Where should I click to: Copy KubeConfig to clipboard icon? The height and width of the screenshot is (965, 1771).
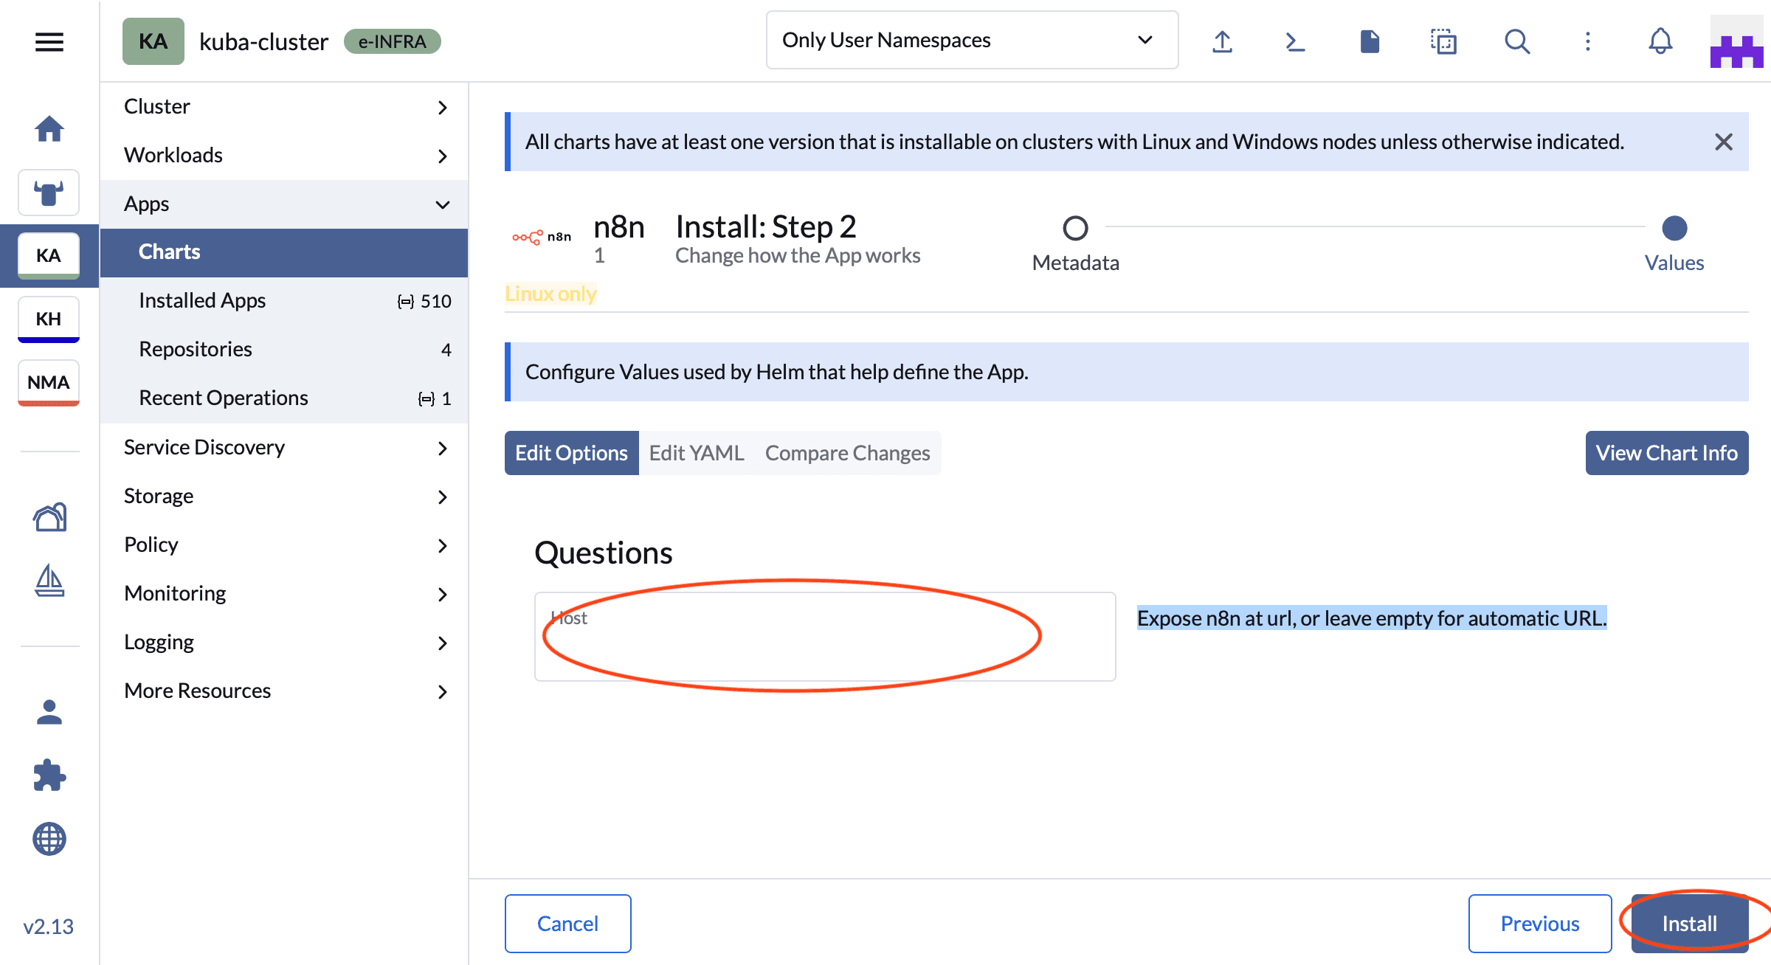coord(1443,41)
